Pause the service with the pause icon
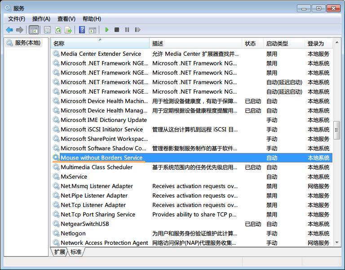Screen dimensions: 345x270 [127, 30]
